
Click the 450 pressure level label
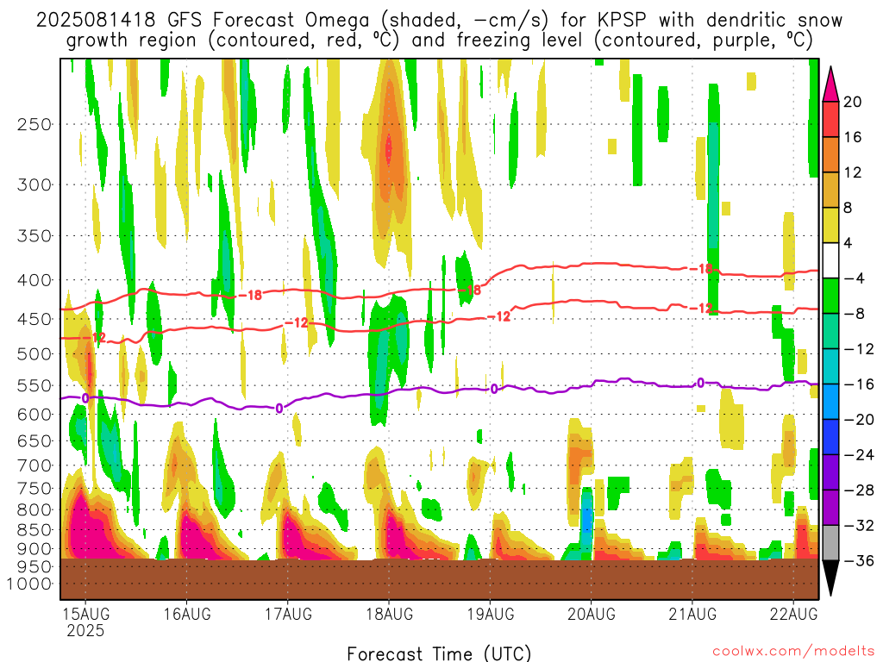click(x=34, y=319)
